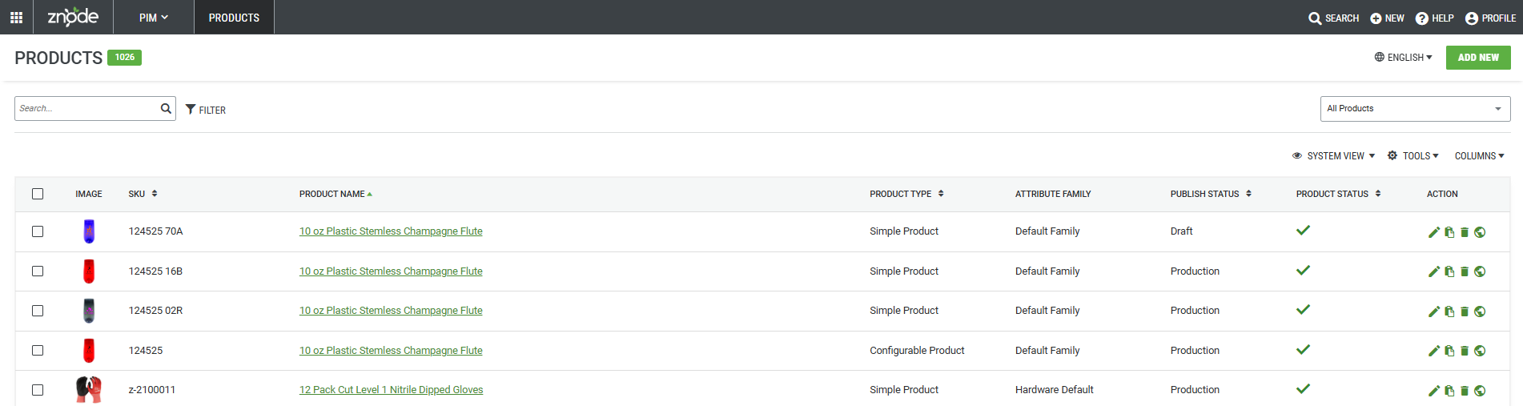Open the 12 Pack Cut Level 1 Nitrile Dipped Gloves link

click(x=391, y=390)
